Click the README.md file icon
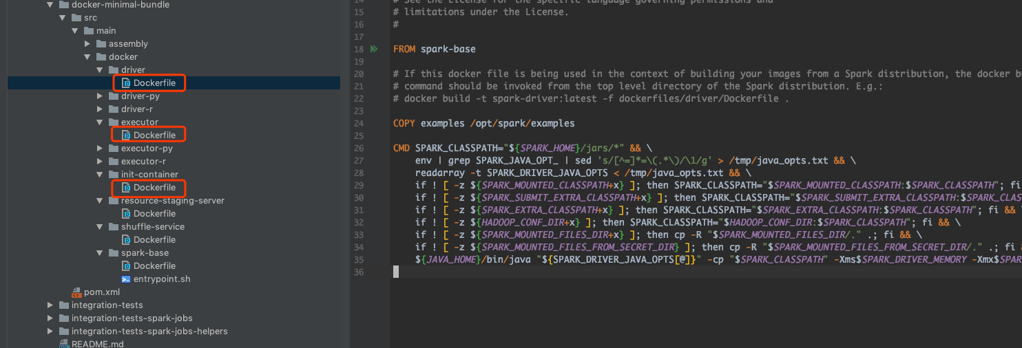 click(x=64, y=344)
